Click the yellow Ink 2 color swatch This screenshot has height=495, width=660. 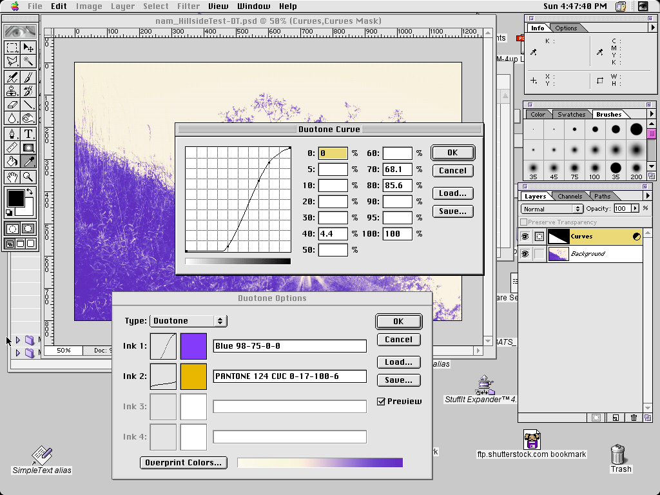[193, 376]
